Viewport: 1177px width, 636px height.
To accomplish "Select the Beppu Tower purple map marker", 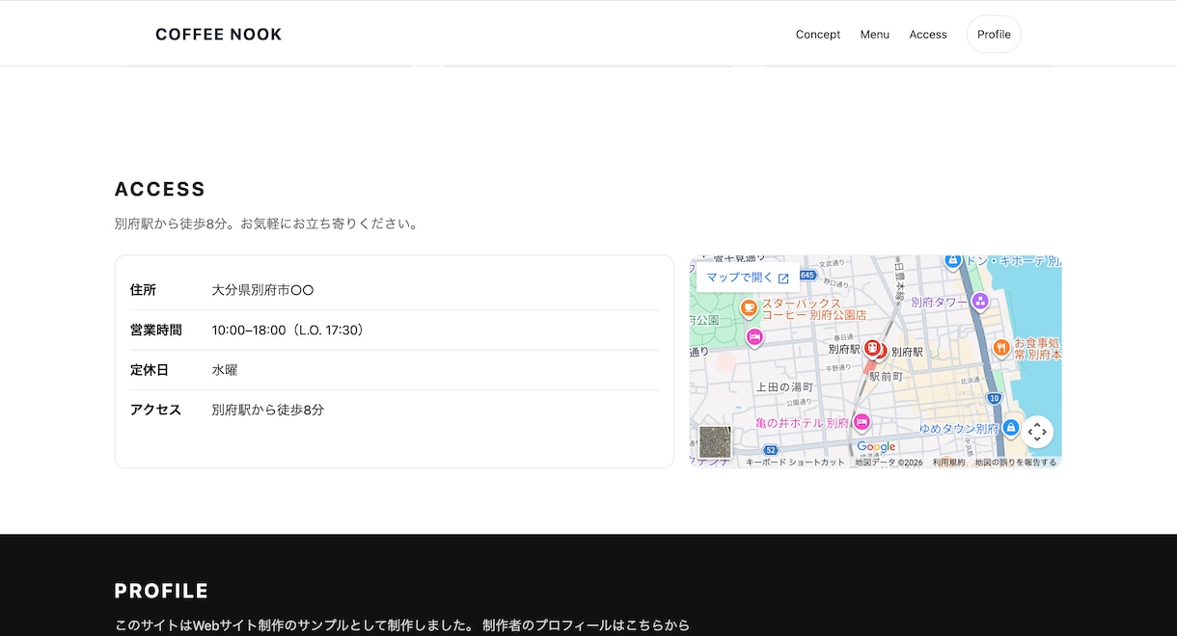I will coord(980,301).
